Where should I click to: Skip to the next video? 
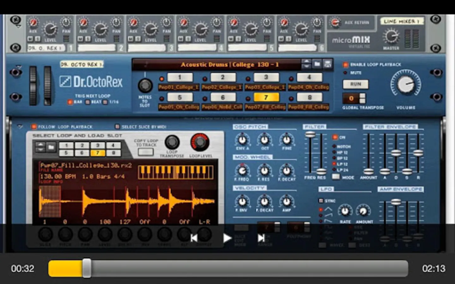click(261, 238)
